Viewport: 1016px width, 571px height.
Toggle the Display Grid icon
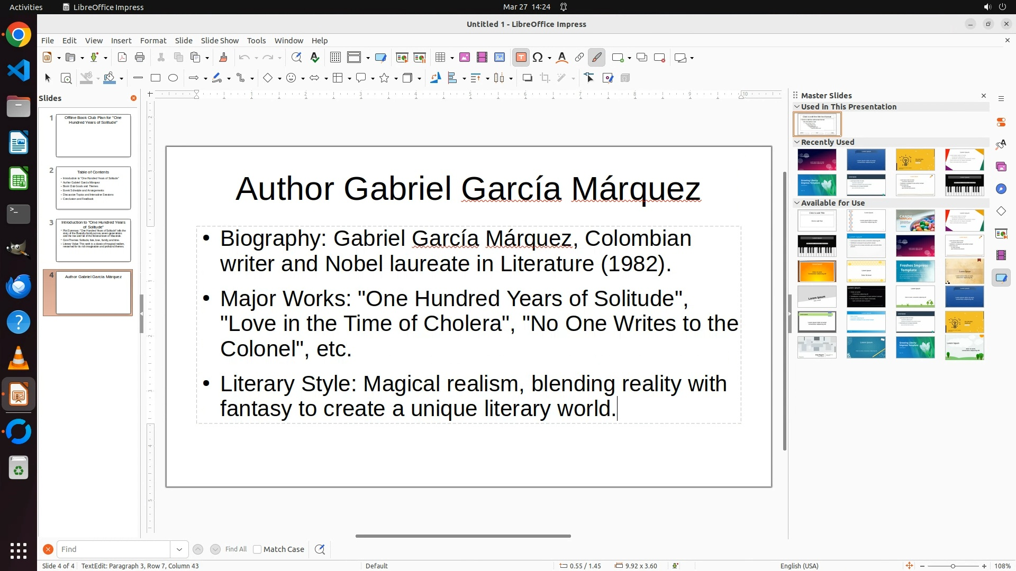click(x=335, y=58)
